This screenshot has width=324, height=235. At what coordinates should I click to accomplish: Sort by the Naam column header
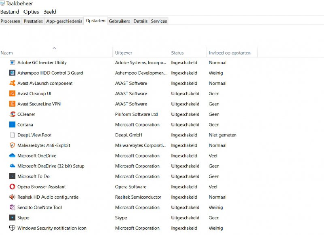(6, 53)
